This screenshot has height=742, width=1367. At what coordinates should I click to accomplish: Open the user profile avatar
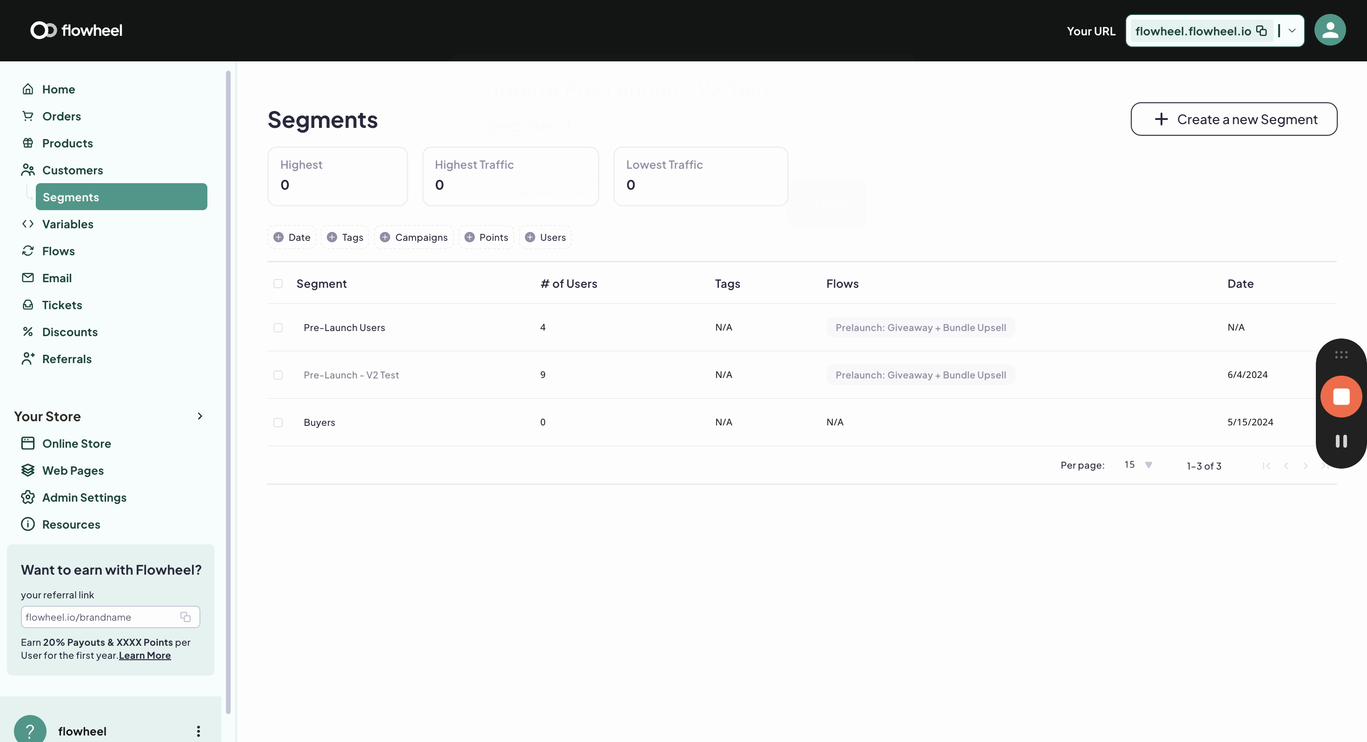point(1330,30)
